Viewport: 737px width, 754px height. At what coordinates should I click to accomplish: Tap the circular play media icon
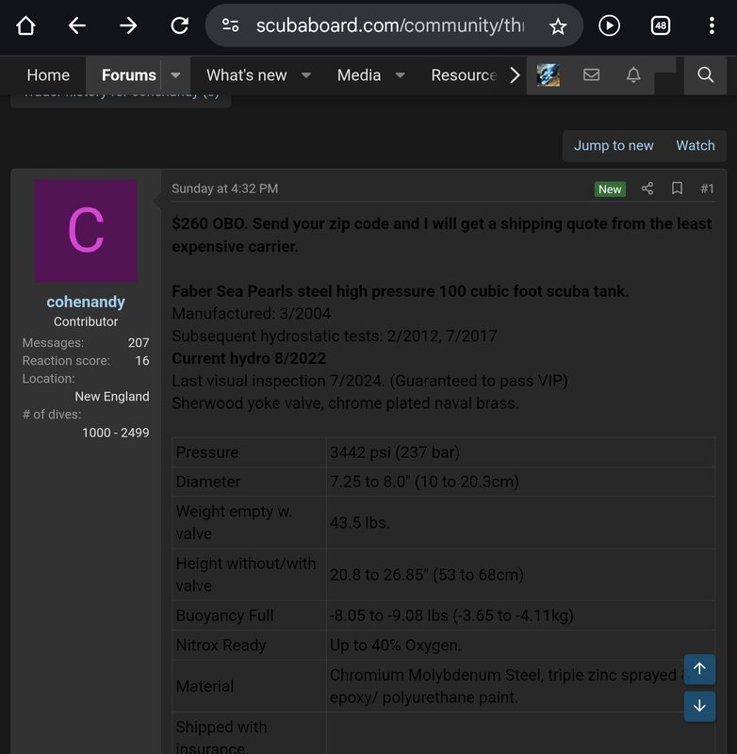(x=609, y=25)
